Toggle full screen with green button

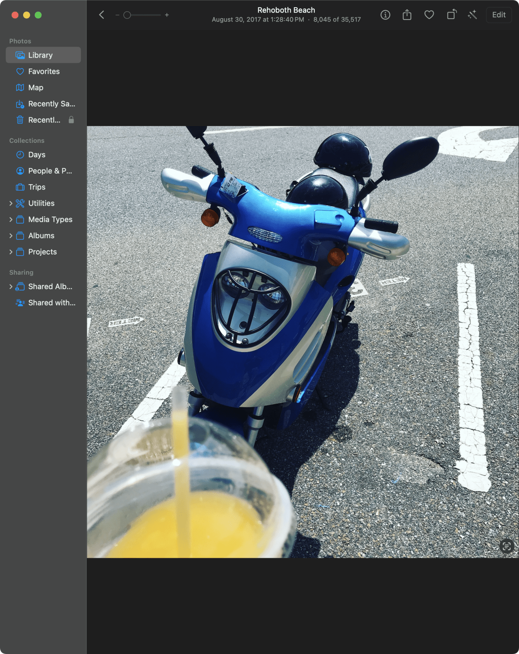(x=38, y=15)
